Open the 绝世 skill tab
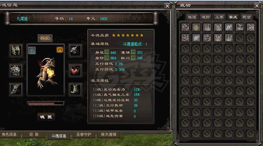 246,17
